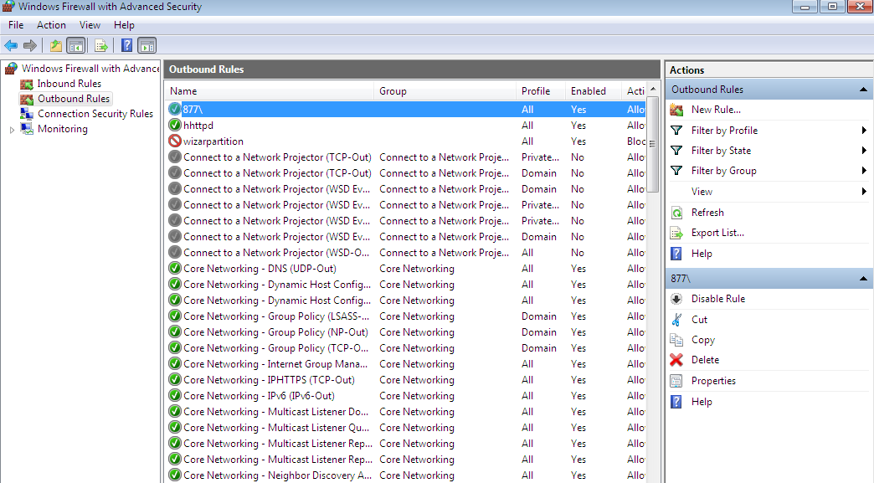The height and width of the screenshot is (483, 874).
Task: Select Connect to a Network Projector (WSD-O... rule
Action: coord(406,252)
